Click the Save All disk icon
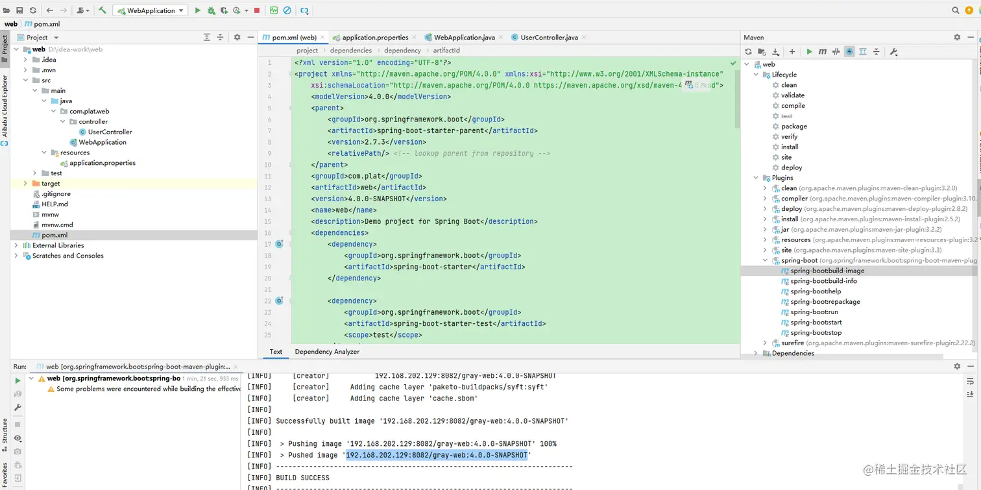Screen dimensions: 981x490 20,10
